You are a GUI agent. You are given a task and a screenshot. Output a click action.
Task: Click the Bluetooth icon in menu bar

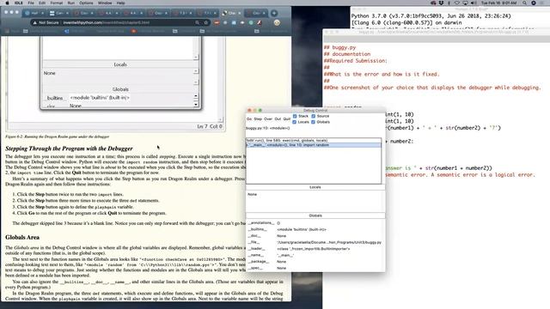449,3
